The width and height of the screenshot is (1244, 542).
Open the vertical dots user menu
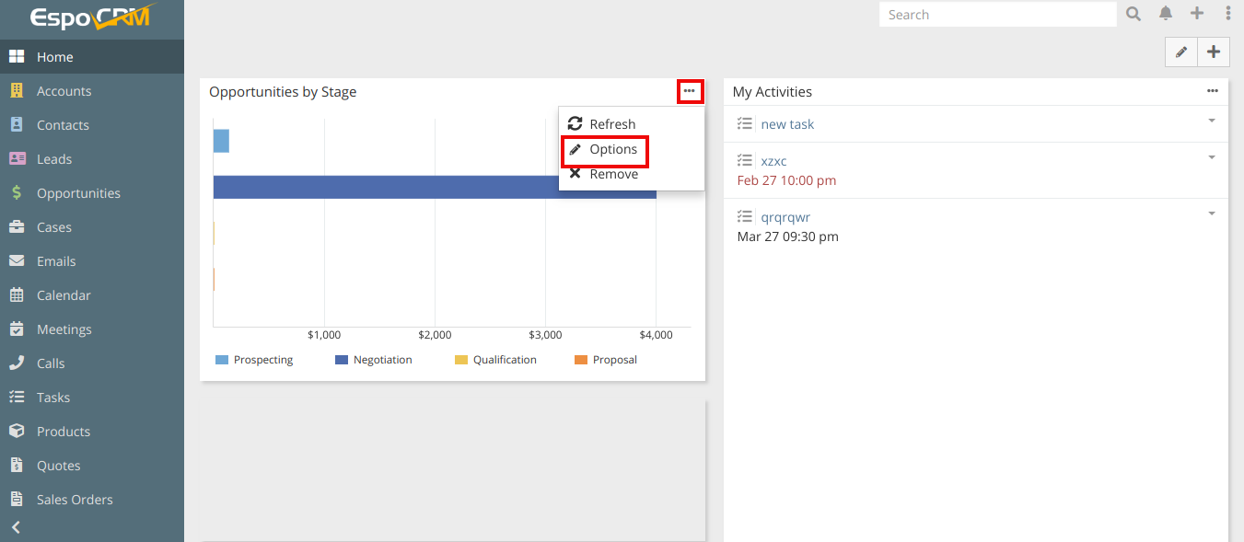tap(1228, 14)
